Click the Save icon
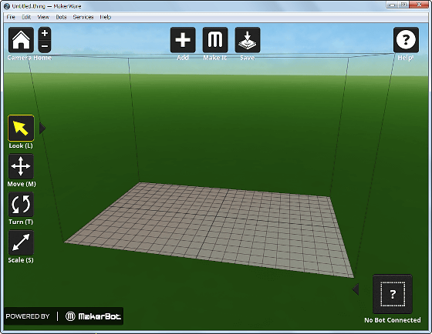Screen dimensions: 432x334 [248, 40]
